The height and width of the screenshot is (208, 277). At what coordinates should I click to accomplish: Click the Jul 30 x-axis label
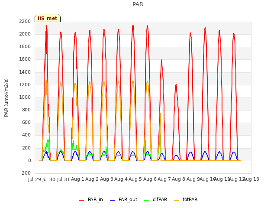tap(49, 179)
